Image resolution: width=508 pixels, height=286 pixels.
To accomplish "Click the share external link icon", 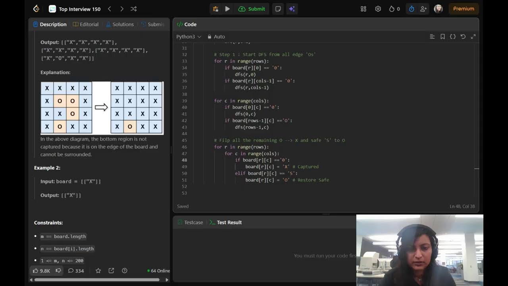I will click(111, 271).
